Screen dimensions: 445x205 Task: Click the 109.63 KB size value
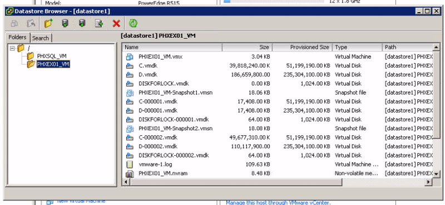(258, 165)
